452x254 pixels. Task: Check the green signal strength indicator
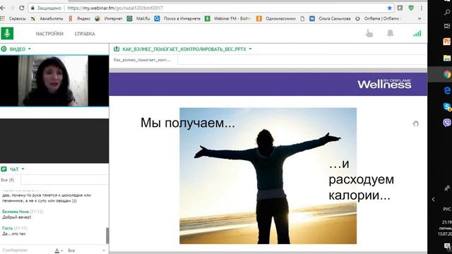[417, 33]
